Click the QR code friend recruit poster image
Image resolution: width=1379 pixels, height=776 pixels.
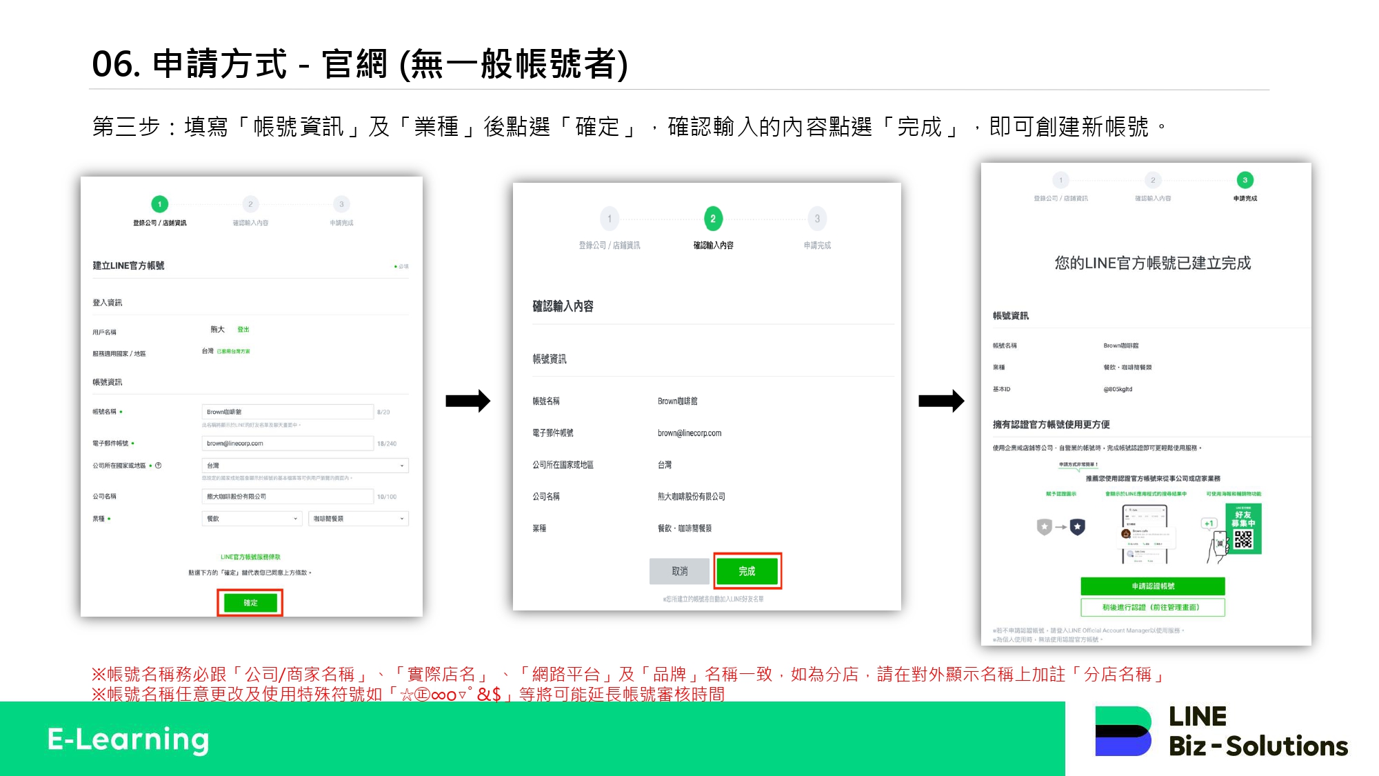(x=1243, y=529)
